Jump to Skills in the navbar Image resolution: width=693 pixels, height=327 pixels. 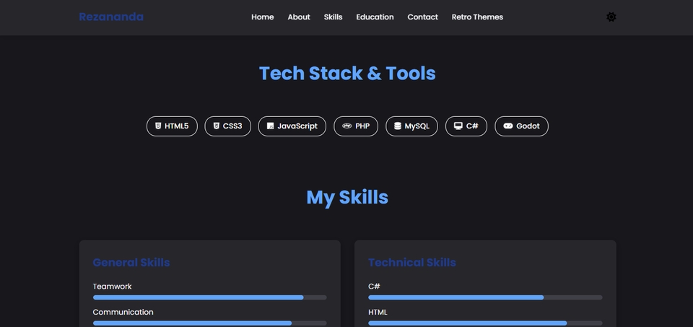[333, 17]
